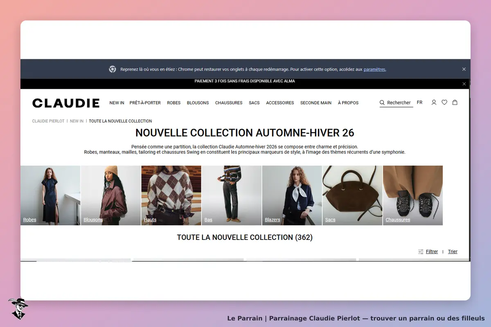Open the account profile icon
The width and height of the screenshot is (491, 327).
click(x=434, y=103)
